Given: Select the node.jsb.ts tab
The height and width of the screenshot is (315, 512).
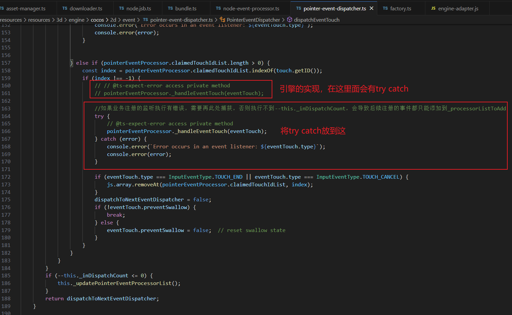Looking at the screenshot, I should tap(138, 8).
